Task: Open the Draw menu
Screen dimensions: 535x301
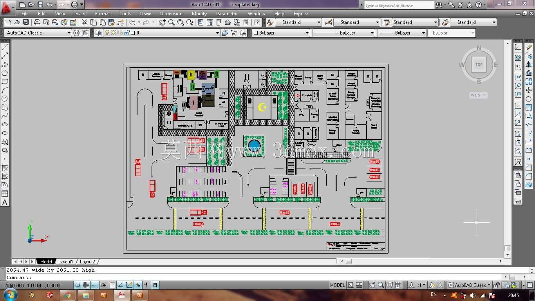Action: (145, 13)
